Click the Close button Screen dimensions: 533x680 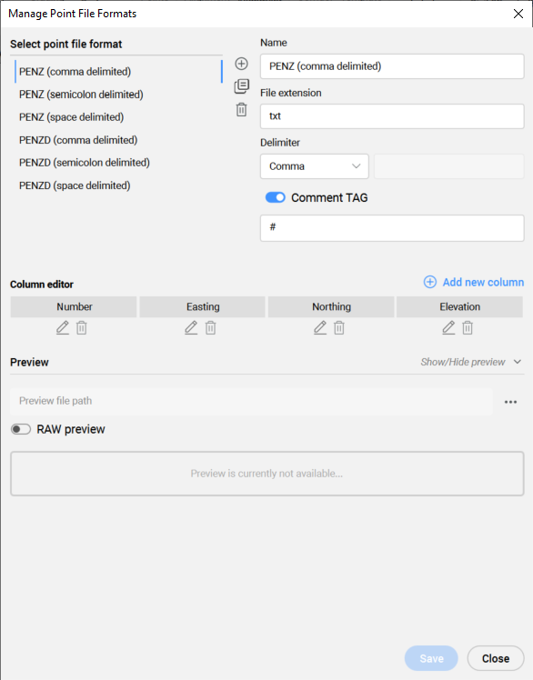tap(496, 658)
